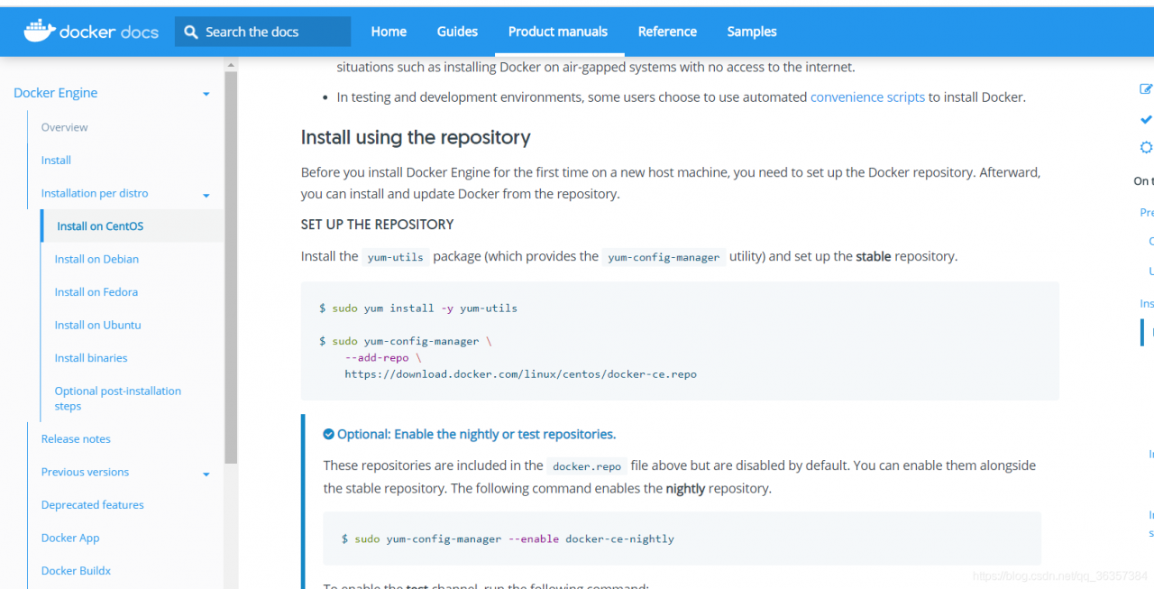Screen dimensions: 1154x589
Task: Click the checkmark icon in right sidebar
Action: pos(1146,119)
